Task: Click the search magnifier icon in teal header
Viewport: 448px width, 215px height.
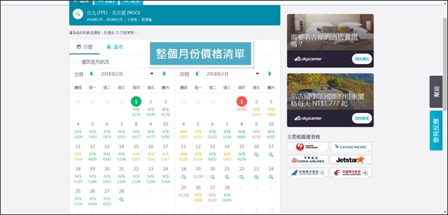Action: tap(78, 14)
